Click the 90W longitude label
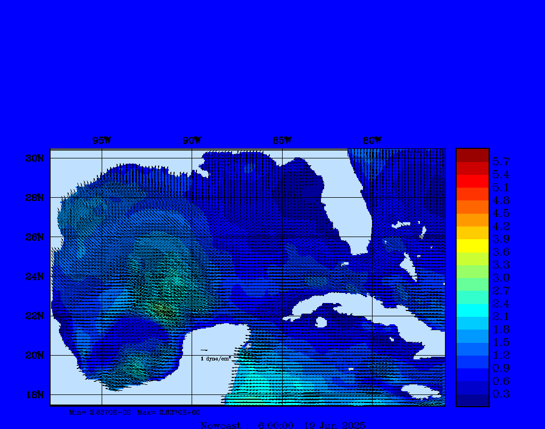The height and width of the screenshot is (429, 545). click(x=192, y=140)
